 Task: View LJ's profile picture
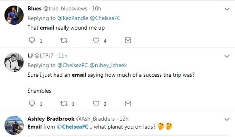[14, 61]
